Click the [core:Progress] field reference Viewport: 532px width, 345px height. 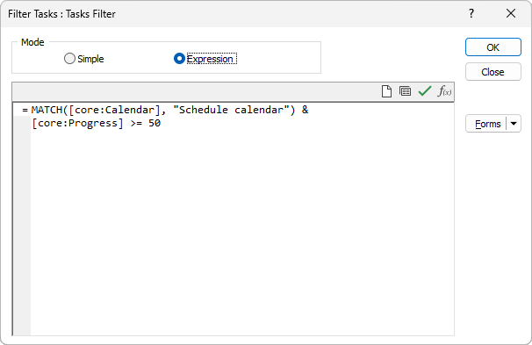77,123
